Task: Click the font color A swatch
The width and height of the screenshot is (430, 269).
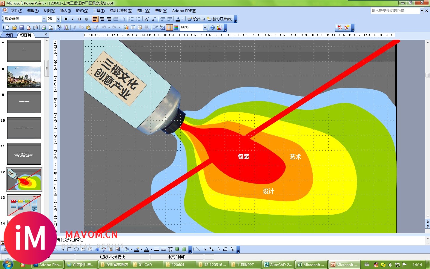Action: 147,249
